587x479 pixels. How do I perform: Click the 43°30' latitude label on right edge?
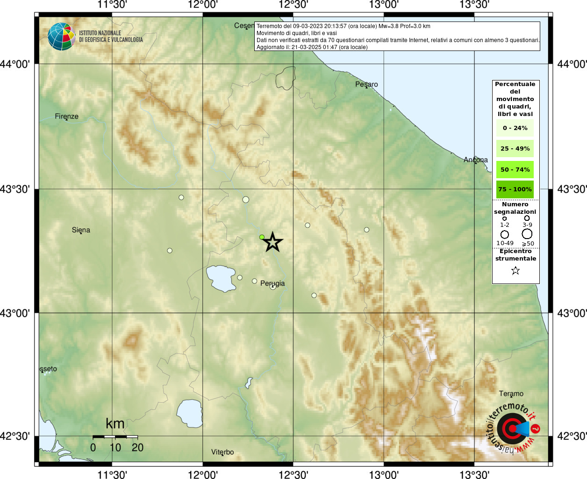(572, 189)
